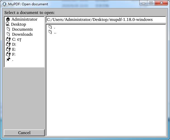The height and width of the screenshot is (140, 170).
Task: Click the C: drive floppy icon
Action: click(8, 39)
